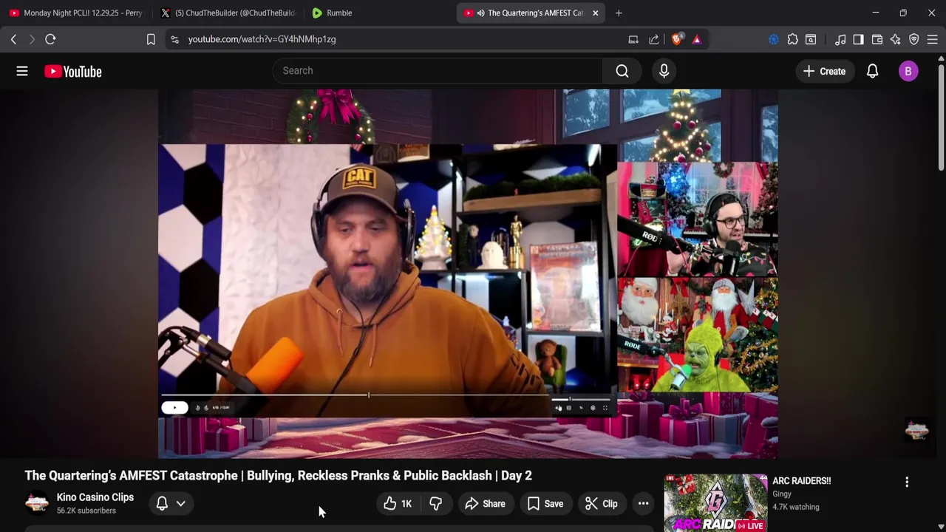Save the video to a playlist

click(545, 504)
